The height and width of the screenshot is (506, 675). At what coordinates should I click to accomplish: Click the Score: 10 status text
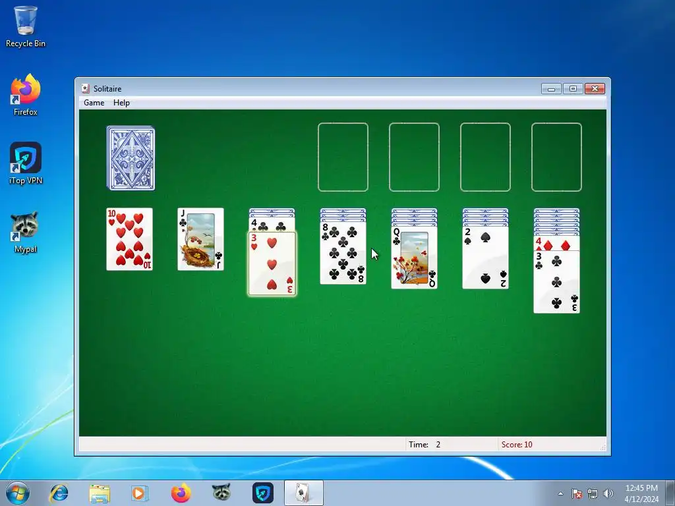tap(517, 445)
